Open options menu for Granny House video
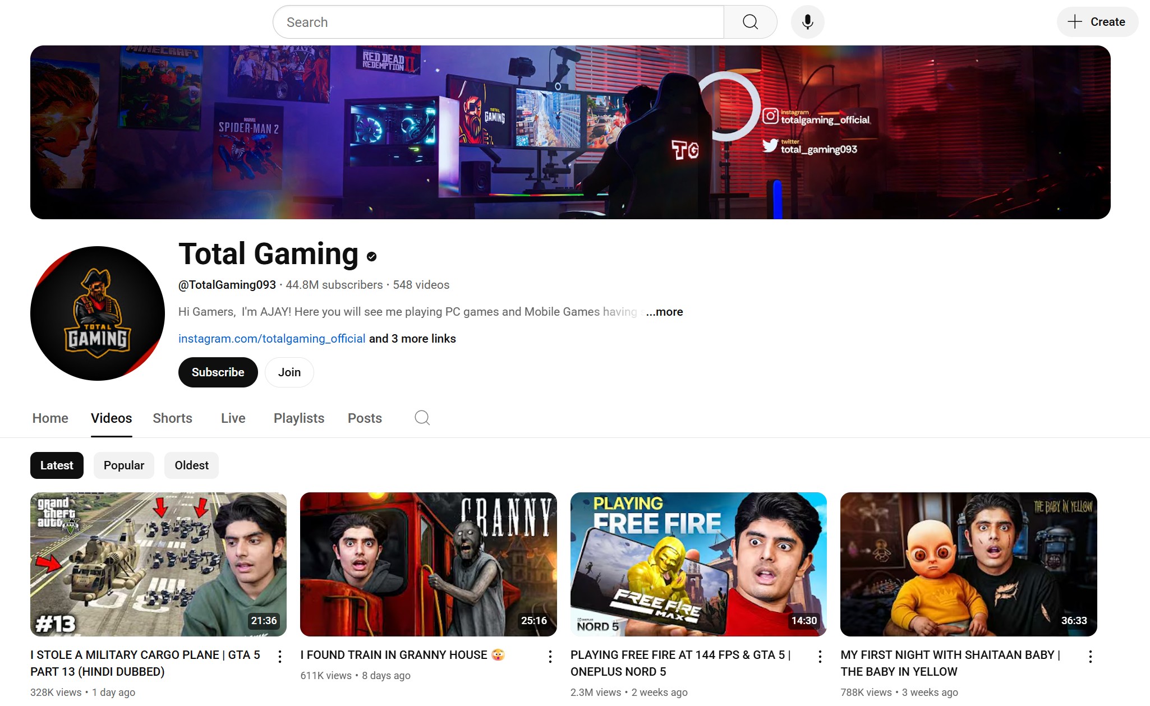 pyautogui.click(x=550, y=656)
